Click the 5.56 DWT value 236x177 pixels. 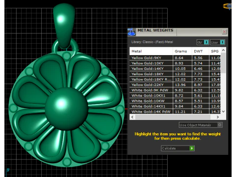coord(198,58)
